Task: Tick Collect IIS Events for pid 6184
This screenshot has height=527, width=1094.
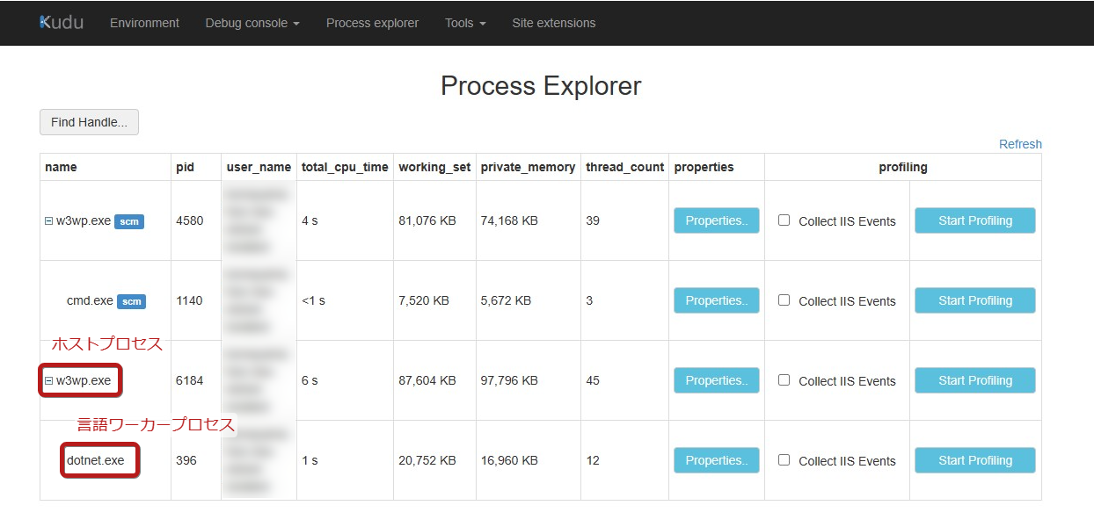Action: [x=784, y=380]
